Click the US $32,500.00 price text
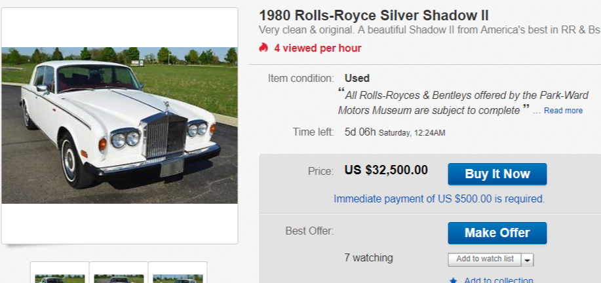 pos(386,171)
